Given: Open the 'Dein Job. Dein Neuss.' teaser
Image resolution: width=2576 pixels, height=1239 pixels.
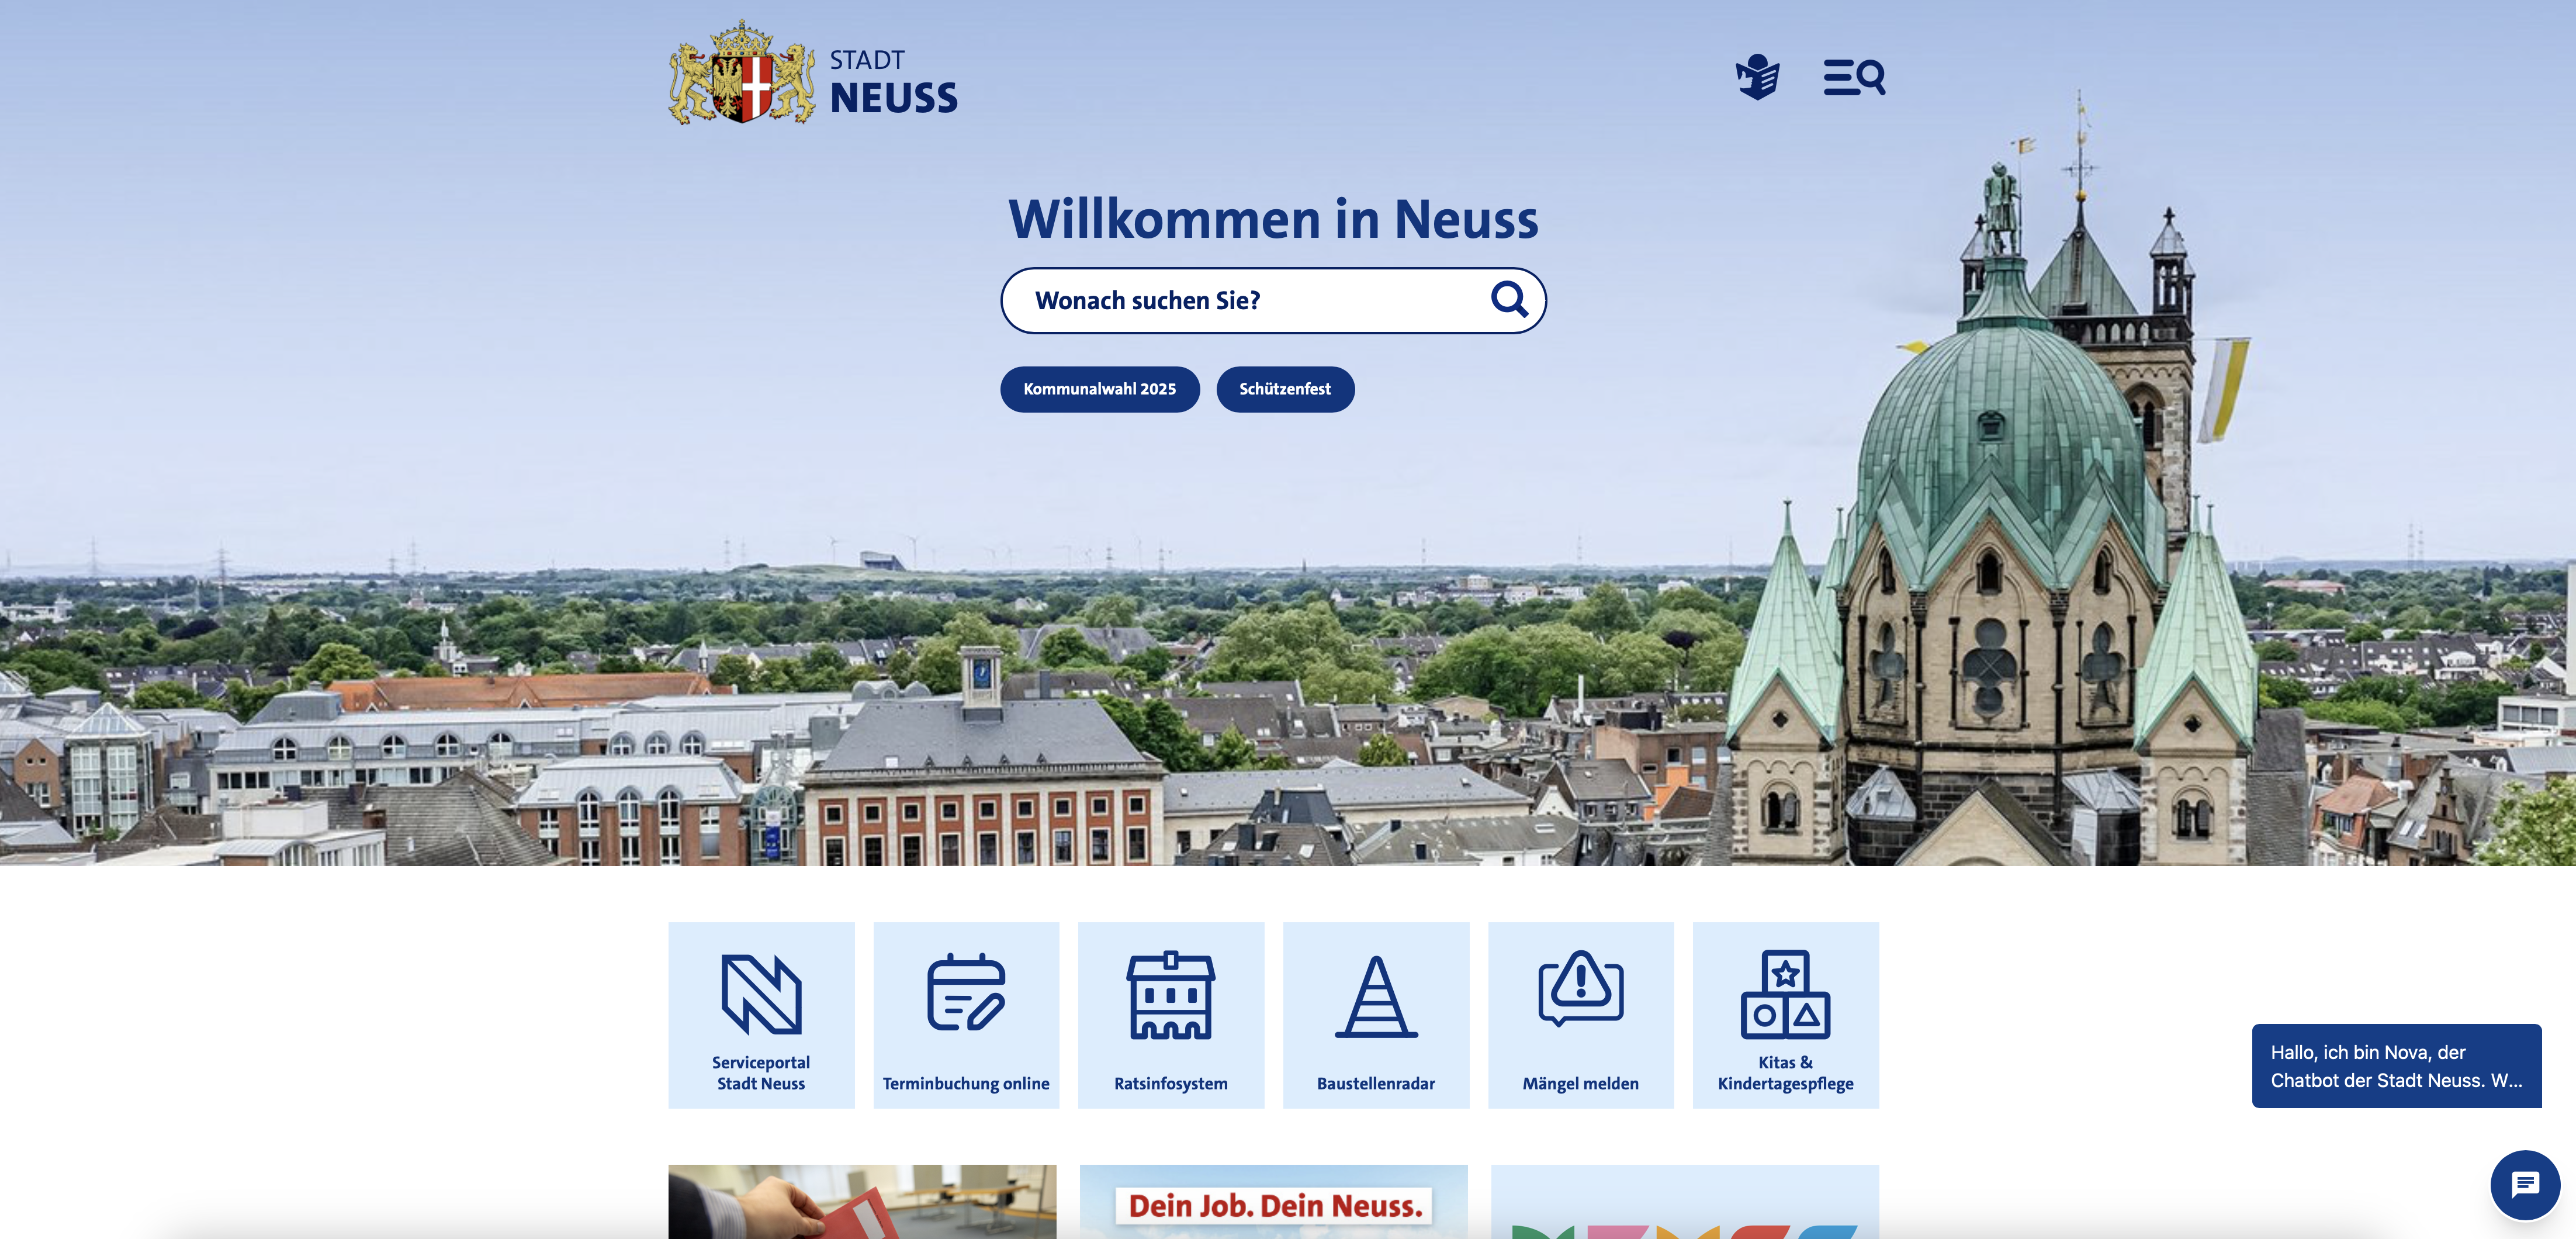Looking at the screenshot, I should point(1273,1202).
